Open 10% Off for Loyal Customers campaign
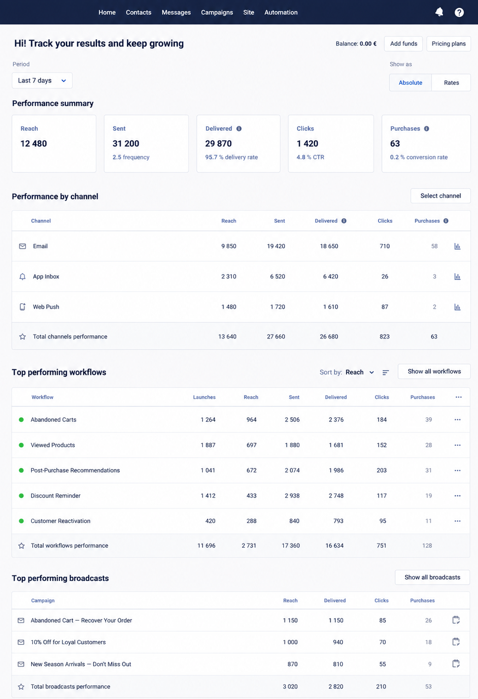This screenshot has width=478, height=699. 68,642
